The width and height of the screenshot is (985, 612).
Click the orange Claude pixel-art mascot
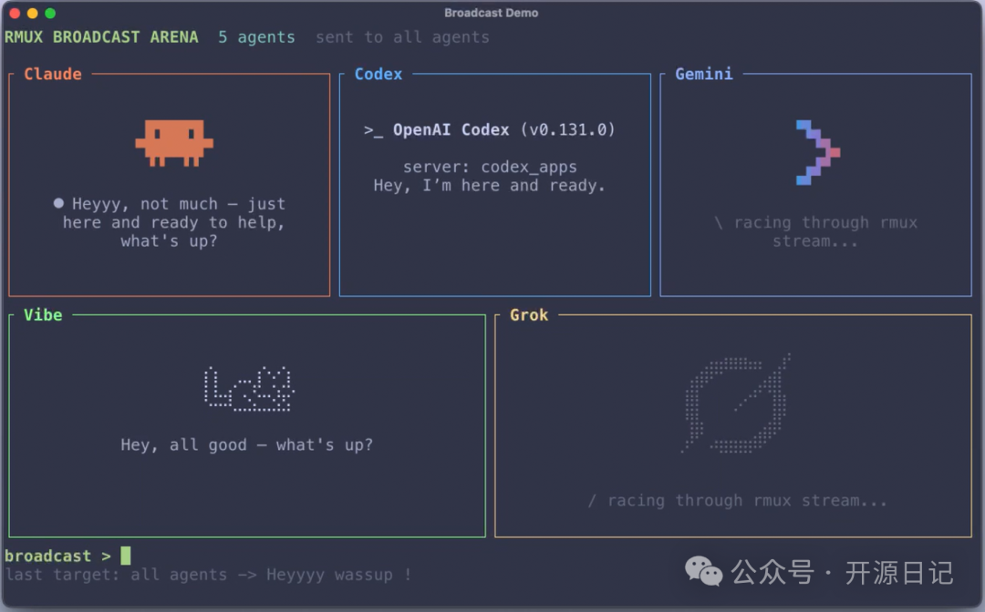[x=174, y=143]
